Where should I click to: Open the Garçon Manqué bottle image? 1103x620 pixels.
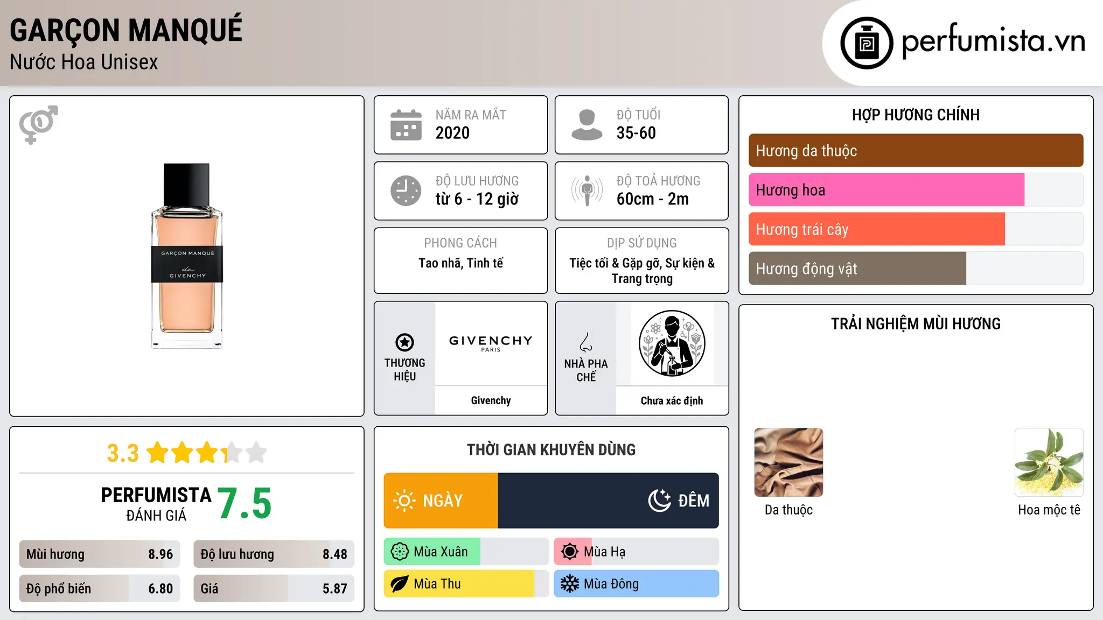point(187,256)
